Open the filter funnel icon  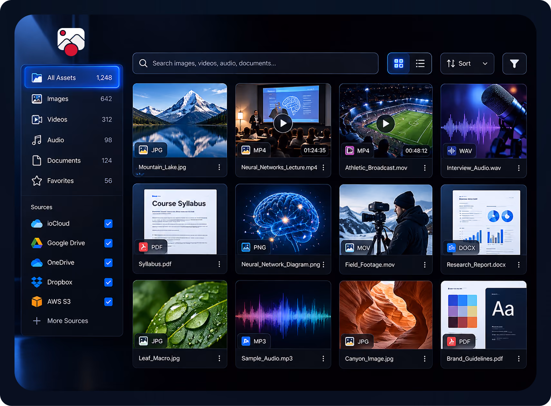click(514, 64)
